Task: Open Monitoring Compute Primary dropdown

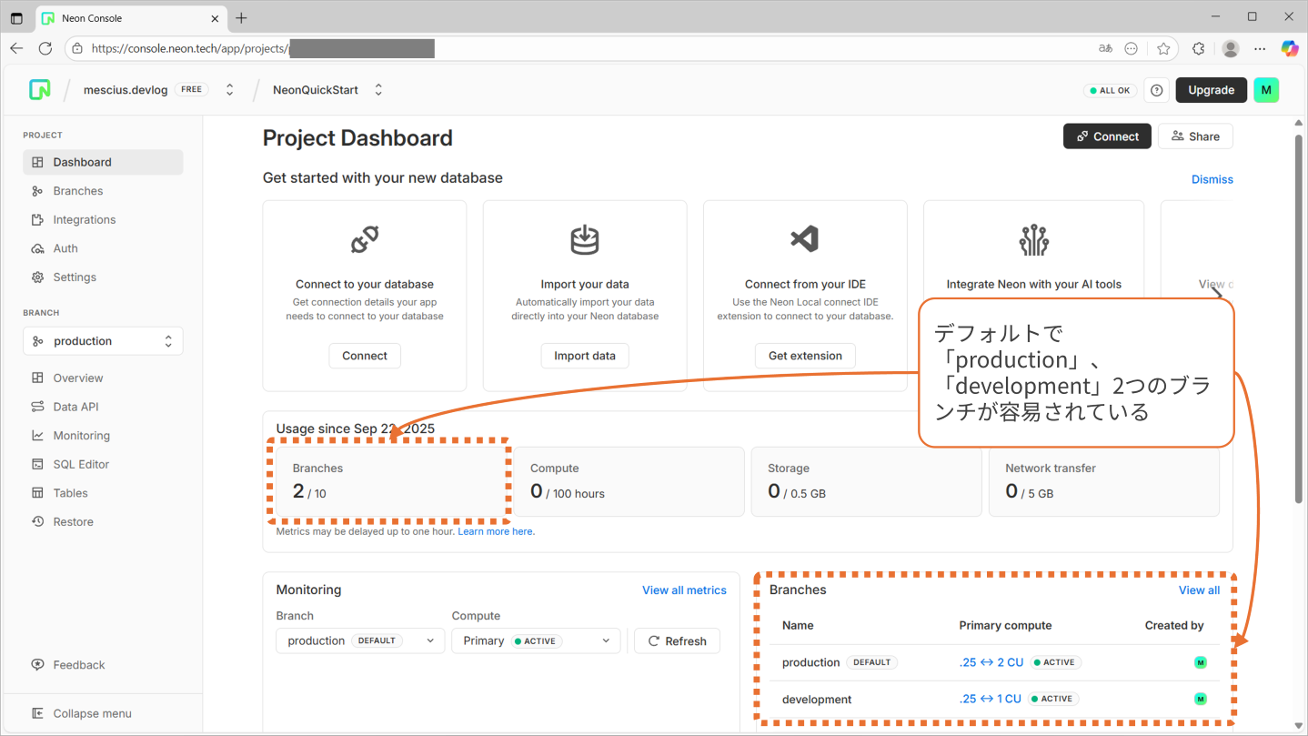Action: (536, 640)
